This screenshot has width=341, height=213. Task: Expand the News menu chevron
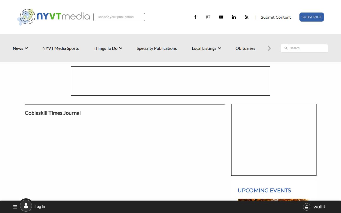click(26, 48)
